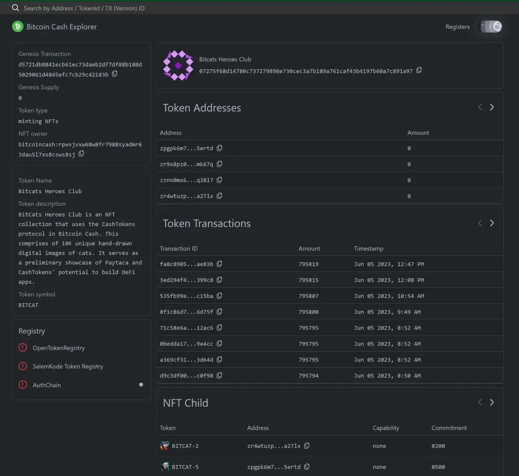Click OpenTokenRegistry warning icon
The height and width of the screenshot is (476, 519).
pos(22,348)
